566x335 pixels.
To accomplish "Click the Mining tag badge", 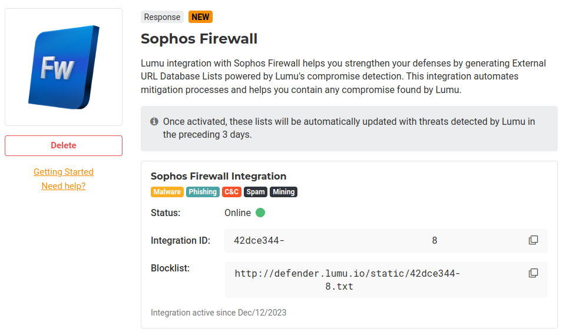I will 284,192.
